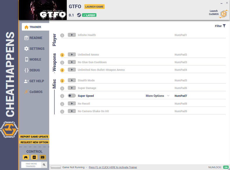The height and width of the screenshot is (170, 230).
Task: Click the Filter funnel icon
Action: click(x=224, y=26)
